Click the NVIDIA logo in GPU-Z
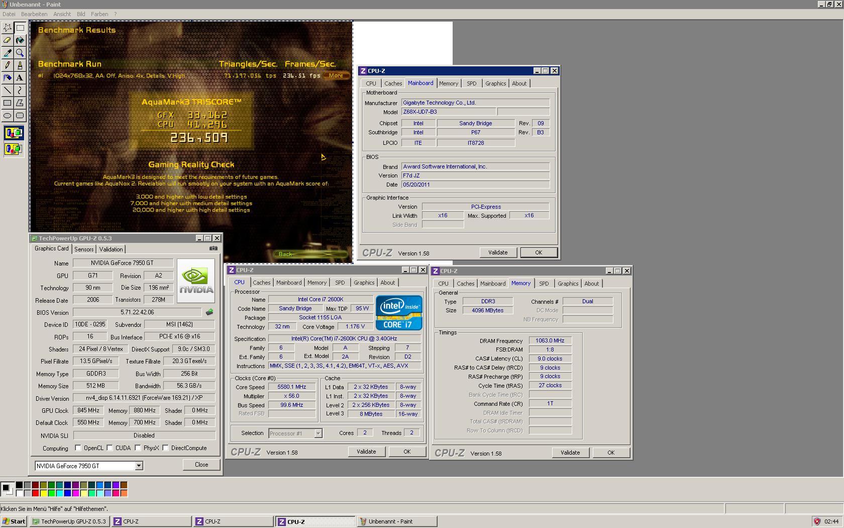Screen dimensions: 844x528 click(196, 281)
